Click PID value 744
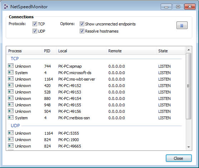 (x=48, y=66)
